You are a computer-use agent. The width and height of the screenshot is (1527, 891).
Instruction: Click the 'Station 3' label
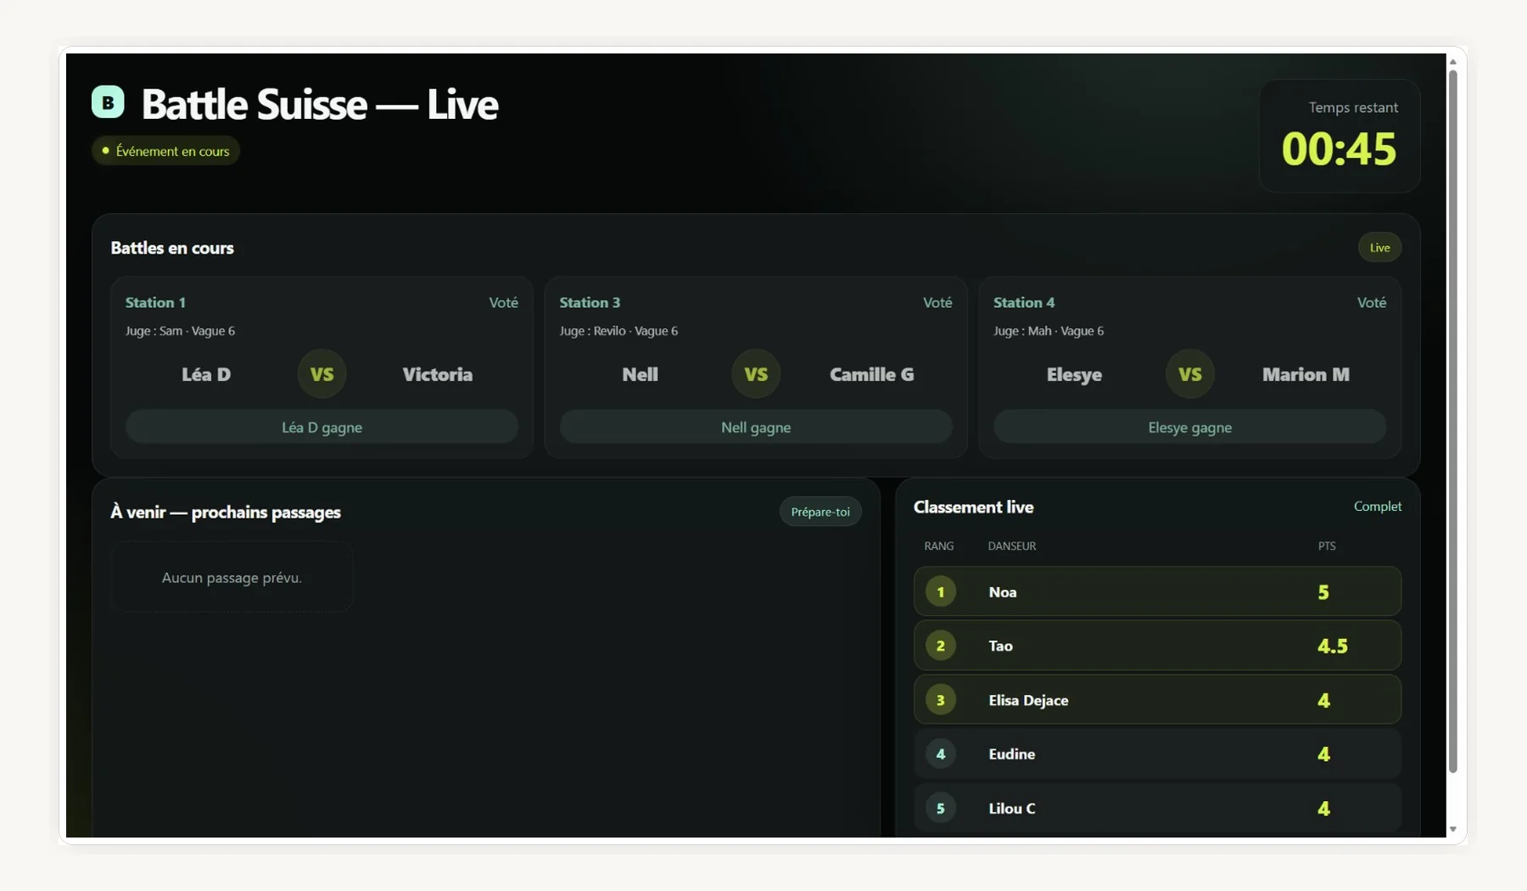point(590,302)
